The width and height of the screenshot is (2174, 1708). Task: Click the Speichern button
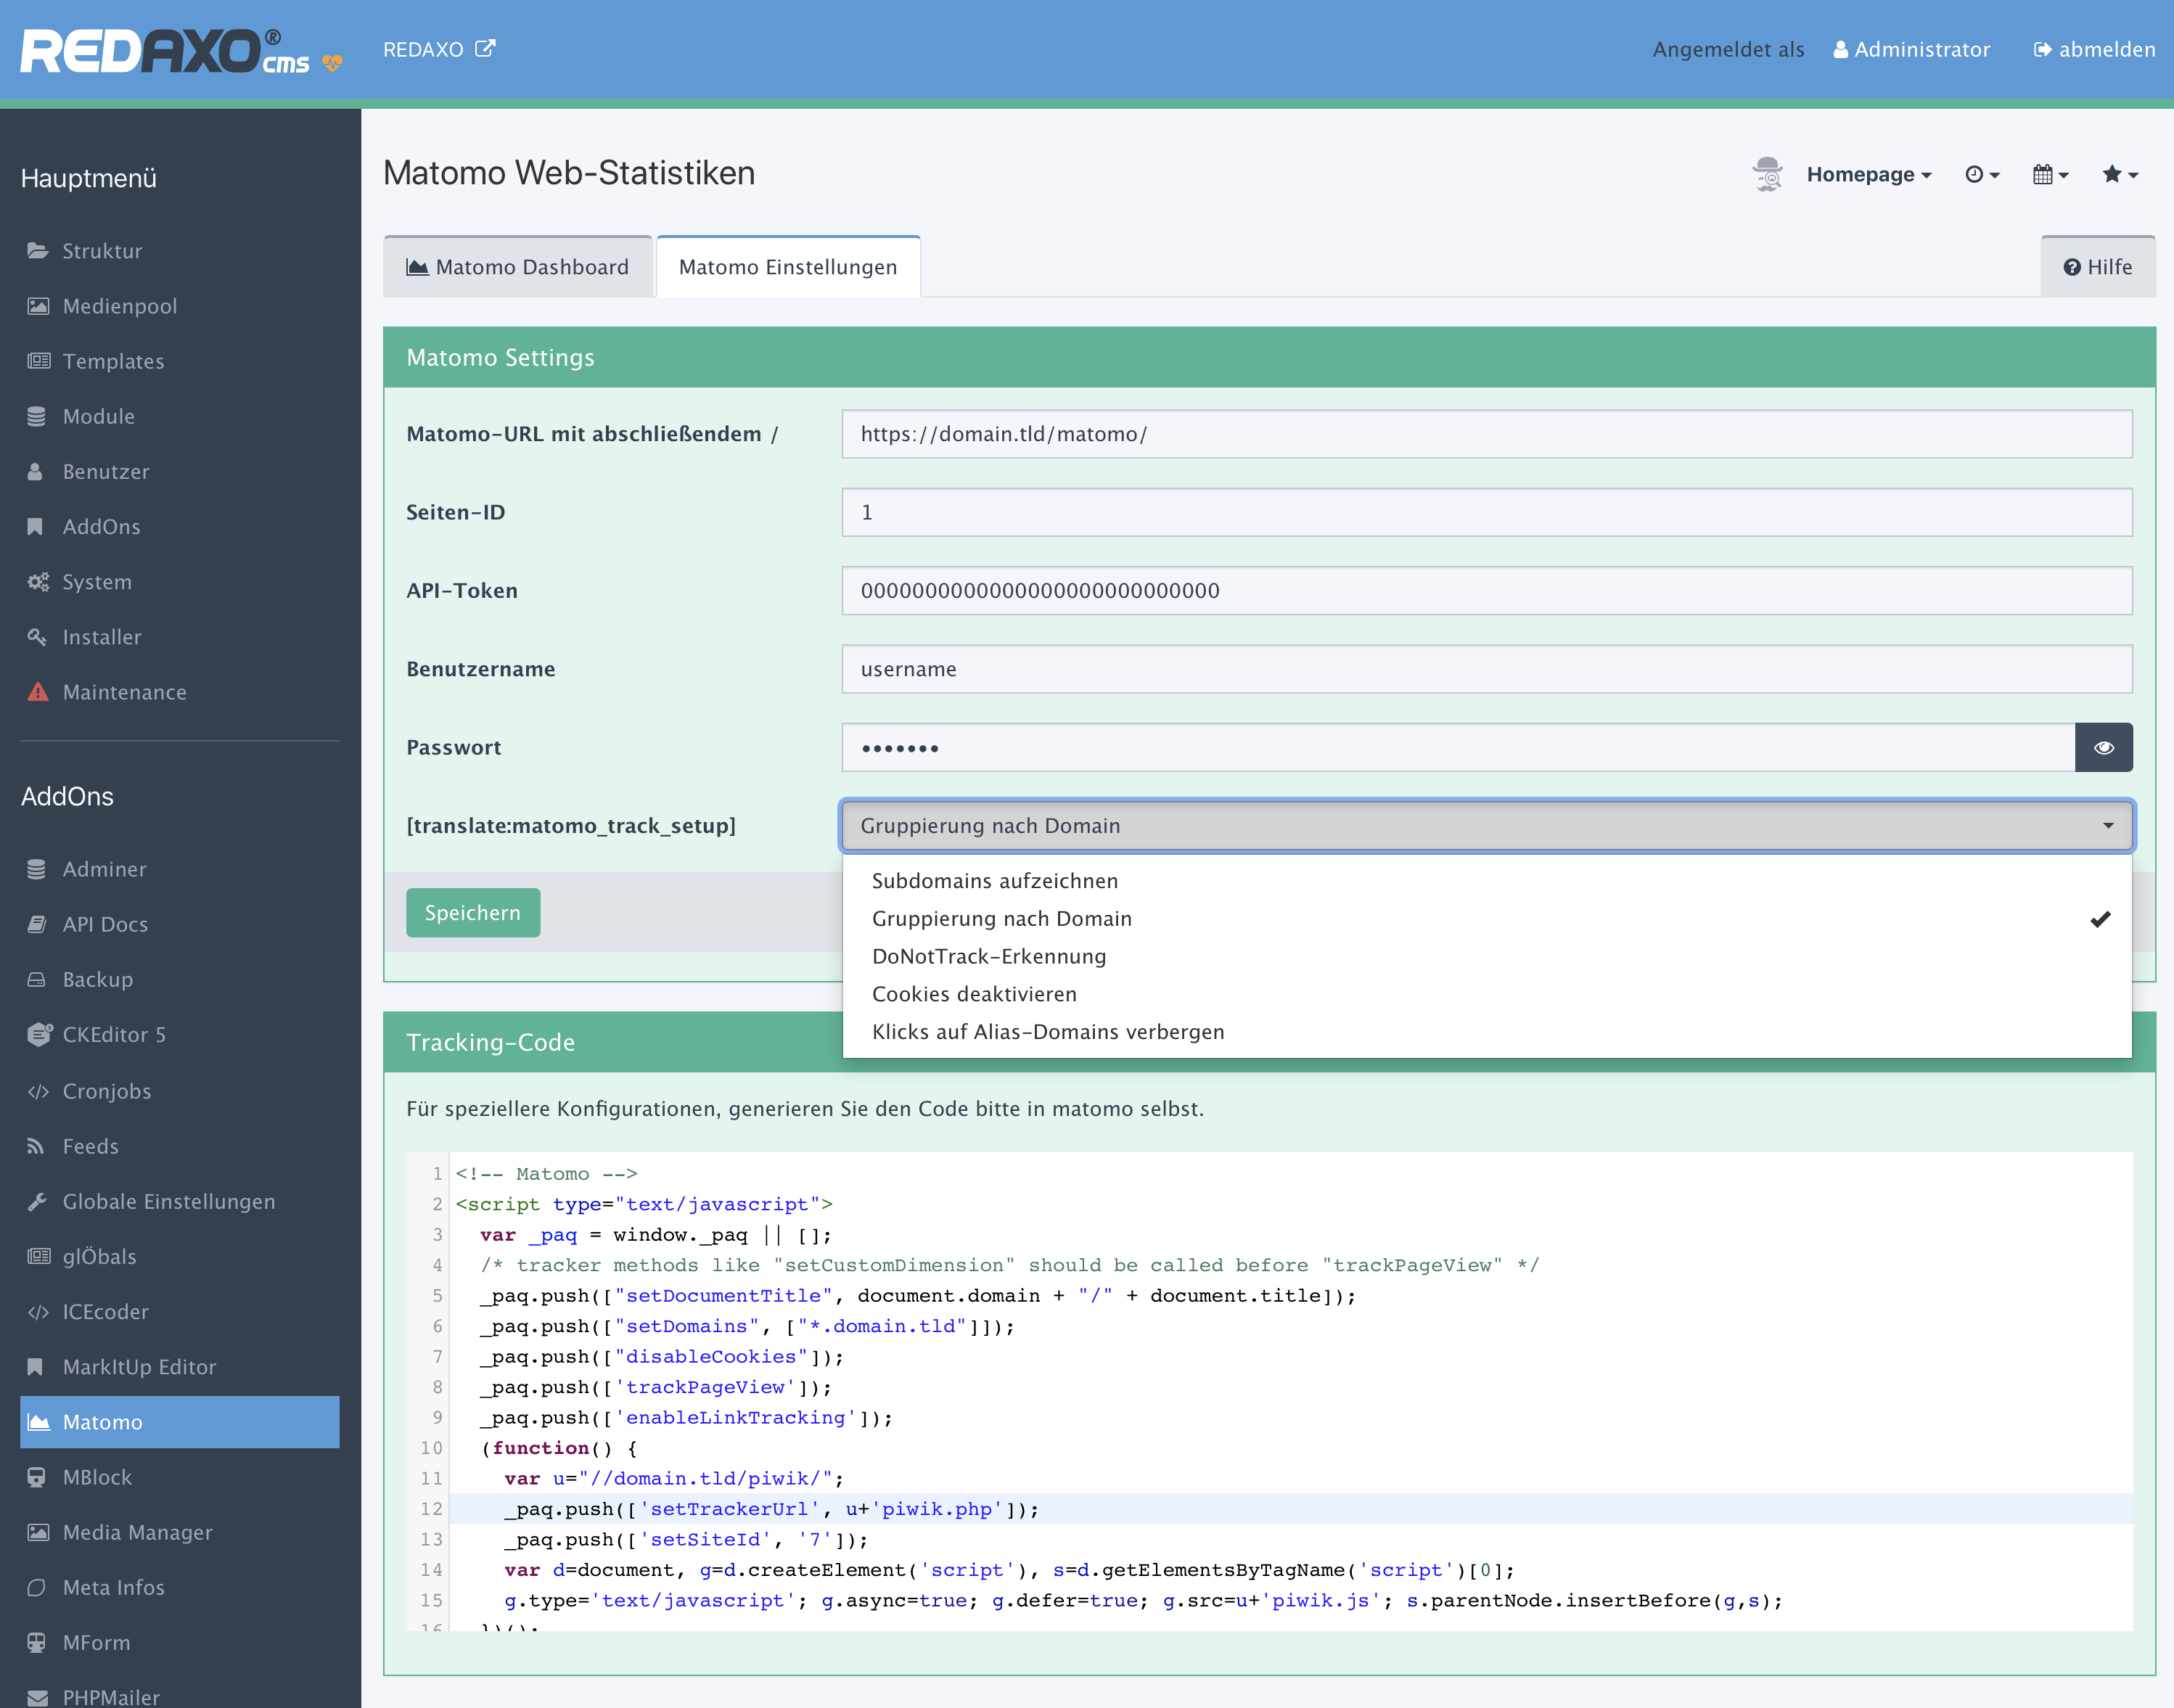pyautogui.click(x=472, y=913)
